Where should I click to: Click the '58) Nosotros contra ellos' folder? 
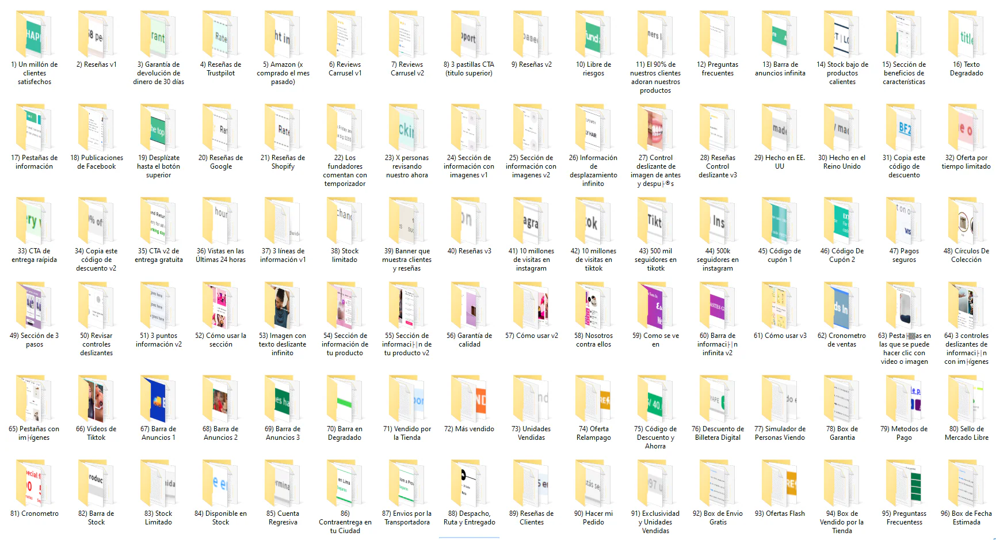[x=593, y=307]
